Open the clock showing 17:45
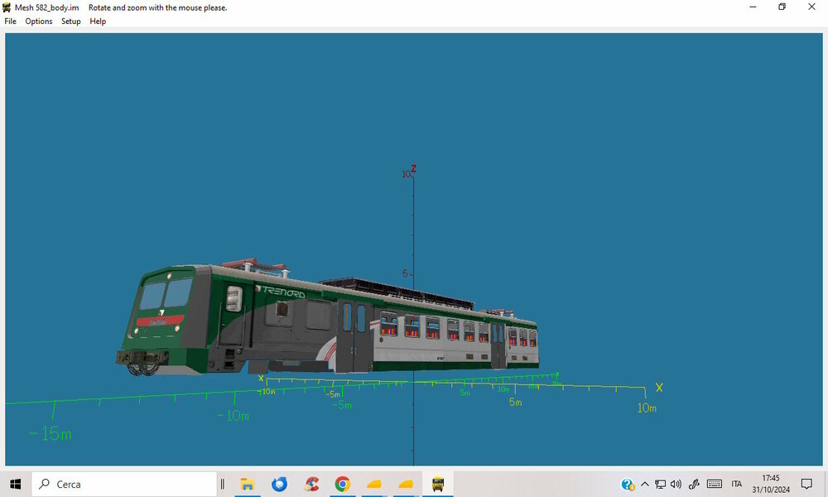Viewport: 828px width, 497px height. click(771, 484)
